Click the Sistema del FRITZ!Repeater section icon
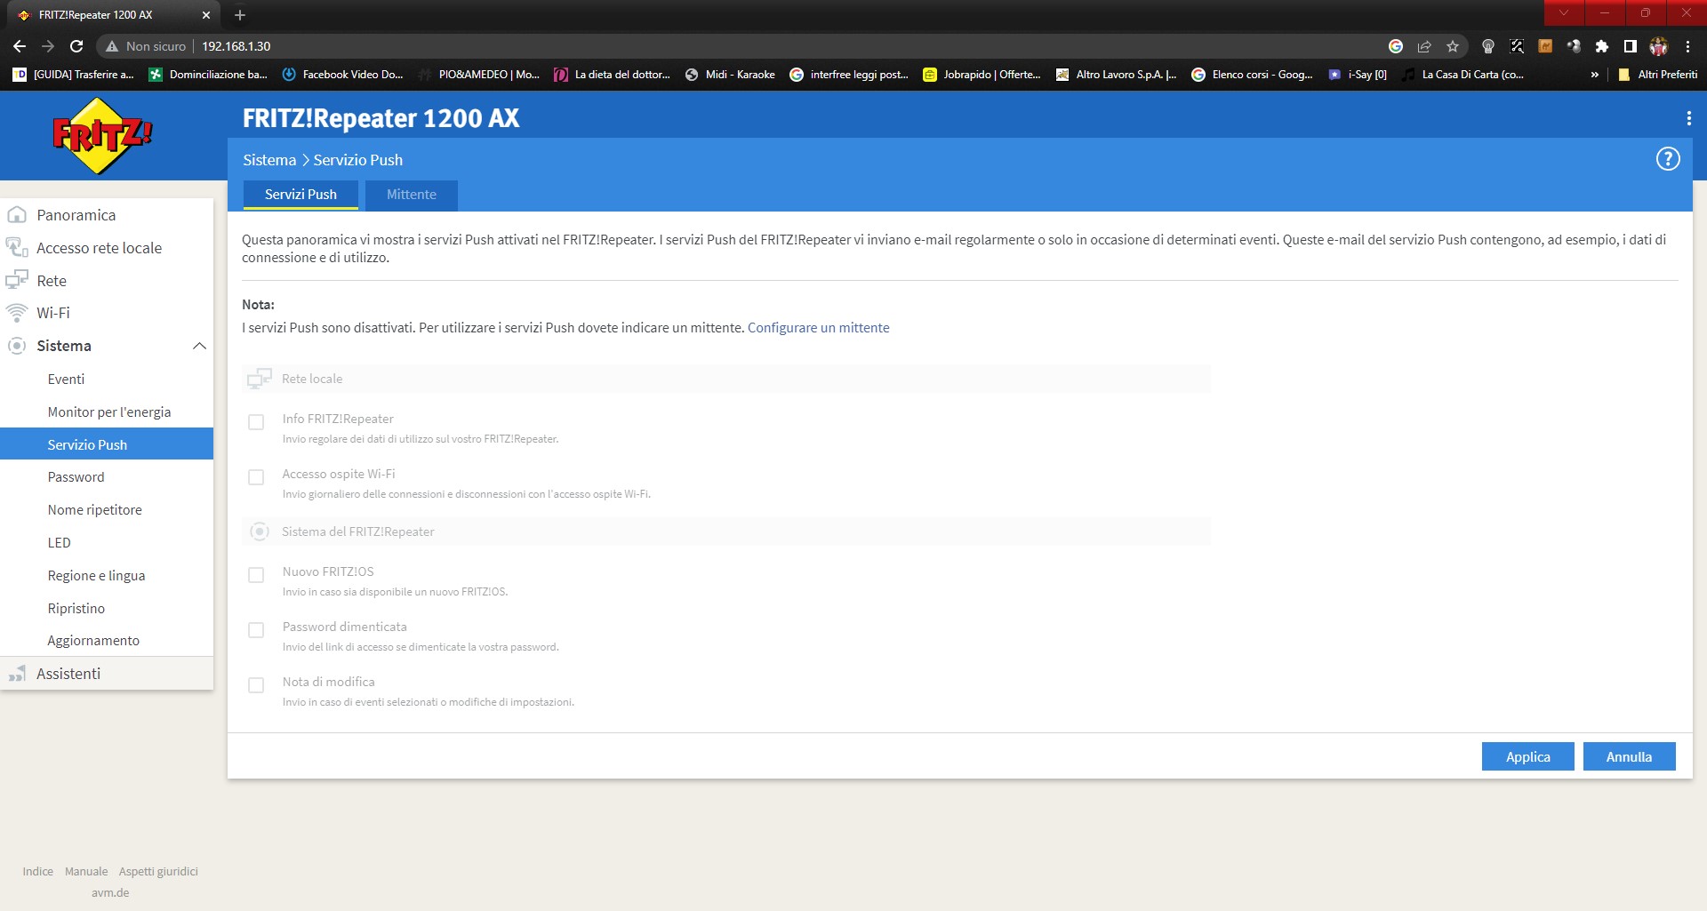The image size is (1707, 911). pyautogui.click(x=259, y=531)
